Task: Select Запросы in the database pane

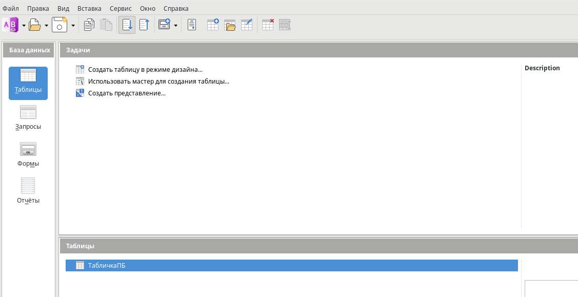Action: tap(28, 118)
